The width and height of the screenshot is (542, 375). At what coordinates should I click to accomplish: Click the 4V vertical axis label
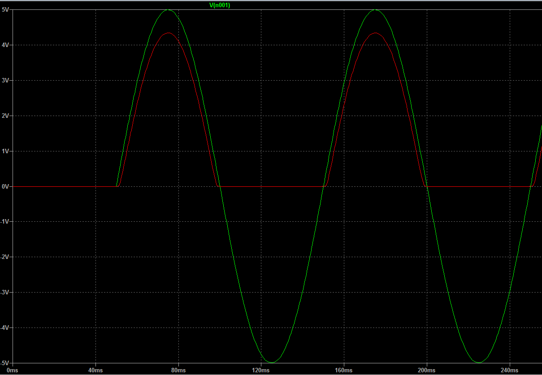click(x=5, y=45)
